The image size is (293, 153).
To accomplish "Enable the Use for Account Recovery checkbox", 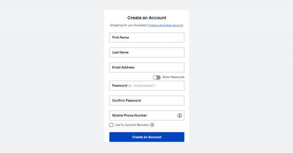I will 111,125.
